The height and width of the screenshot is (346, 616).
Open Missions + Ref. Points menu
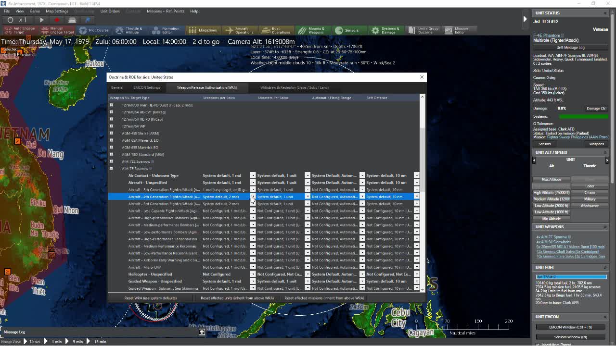tap(166, 11)
